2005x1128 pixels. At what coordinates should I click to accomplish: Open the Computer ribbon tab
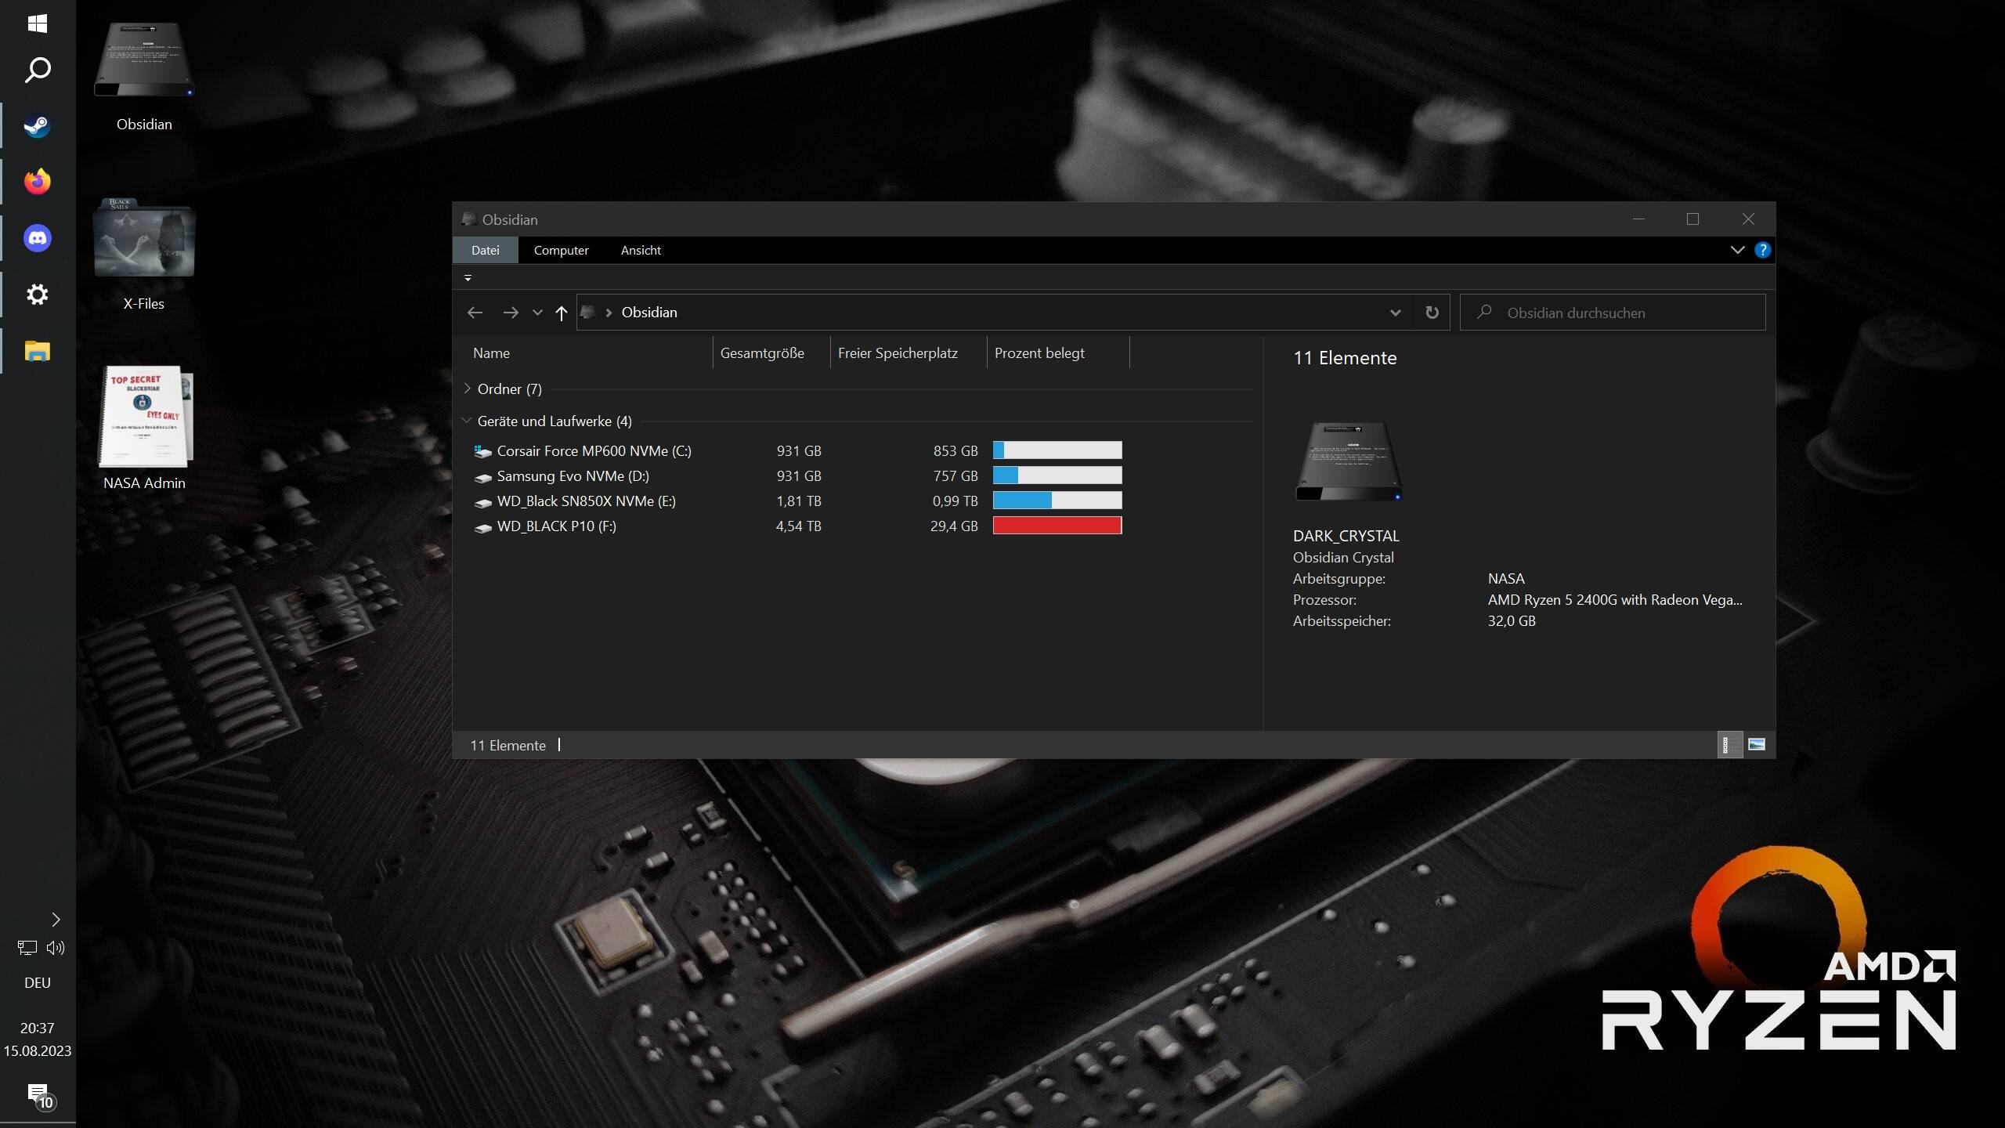coord(561,250)
